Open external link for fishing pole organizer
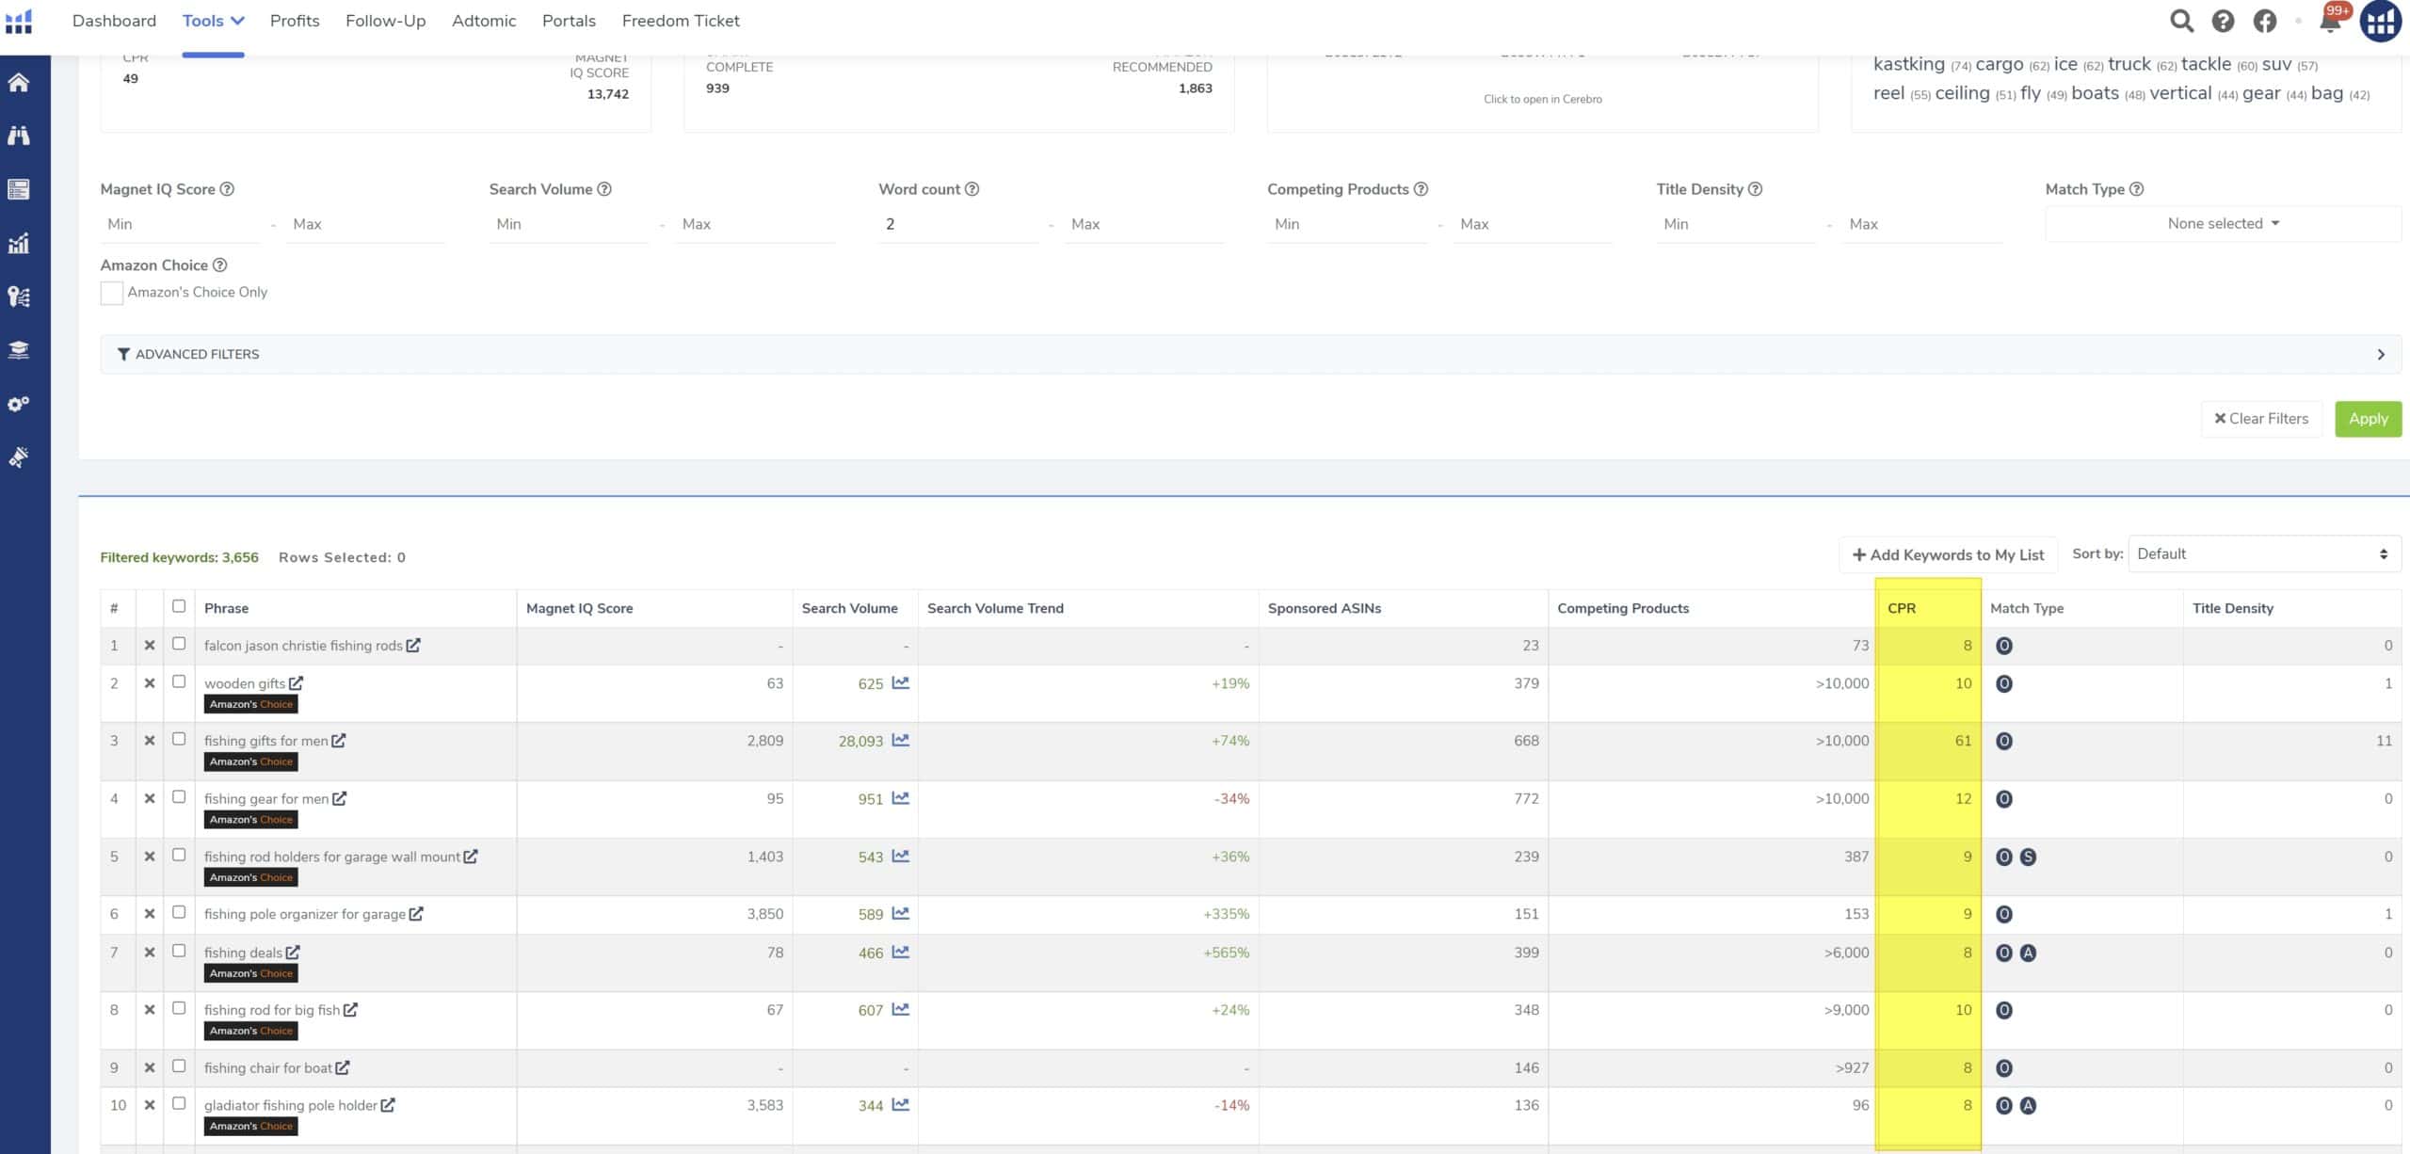Screen dimensions: 2410x1154 click(x=416, y=914)
